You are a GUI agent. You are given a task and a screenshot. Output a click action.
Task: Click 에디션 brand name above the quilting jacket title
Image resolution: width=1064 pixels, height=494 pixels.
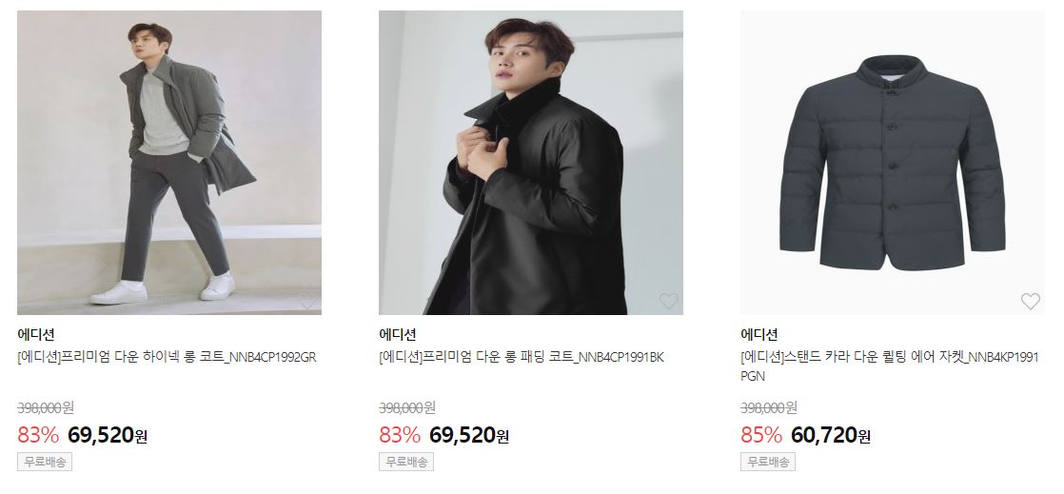tap(759, 334)
